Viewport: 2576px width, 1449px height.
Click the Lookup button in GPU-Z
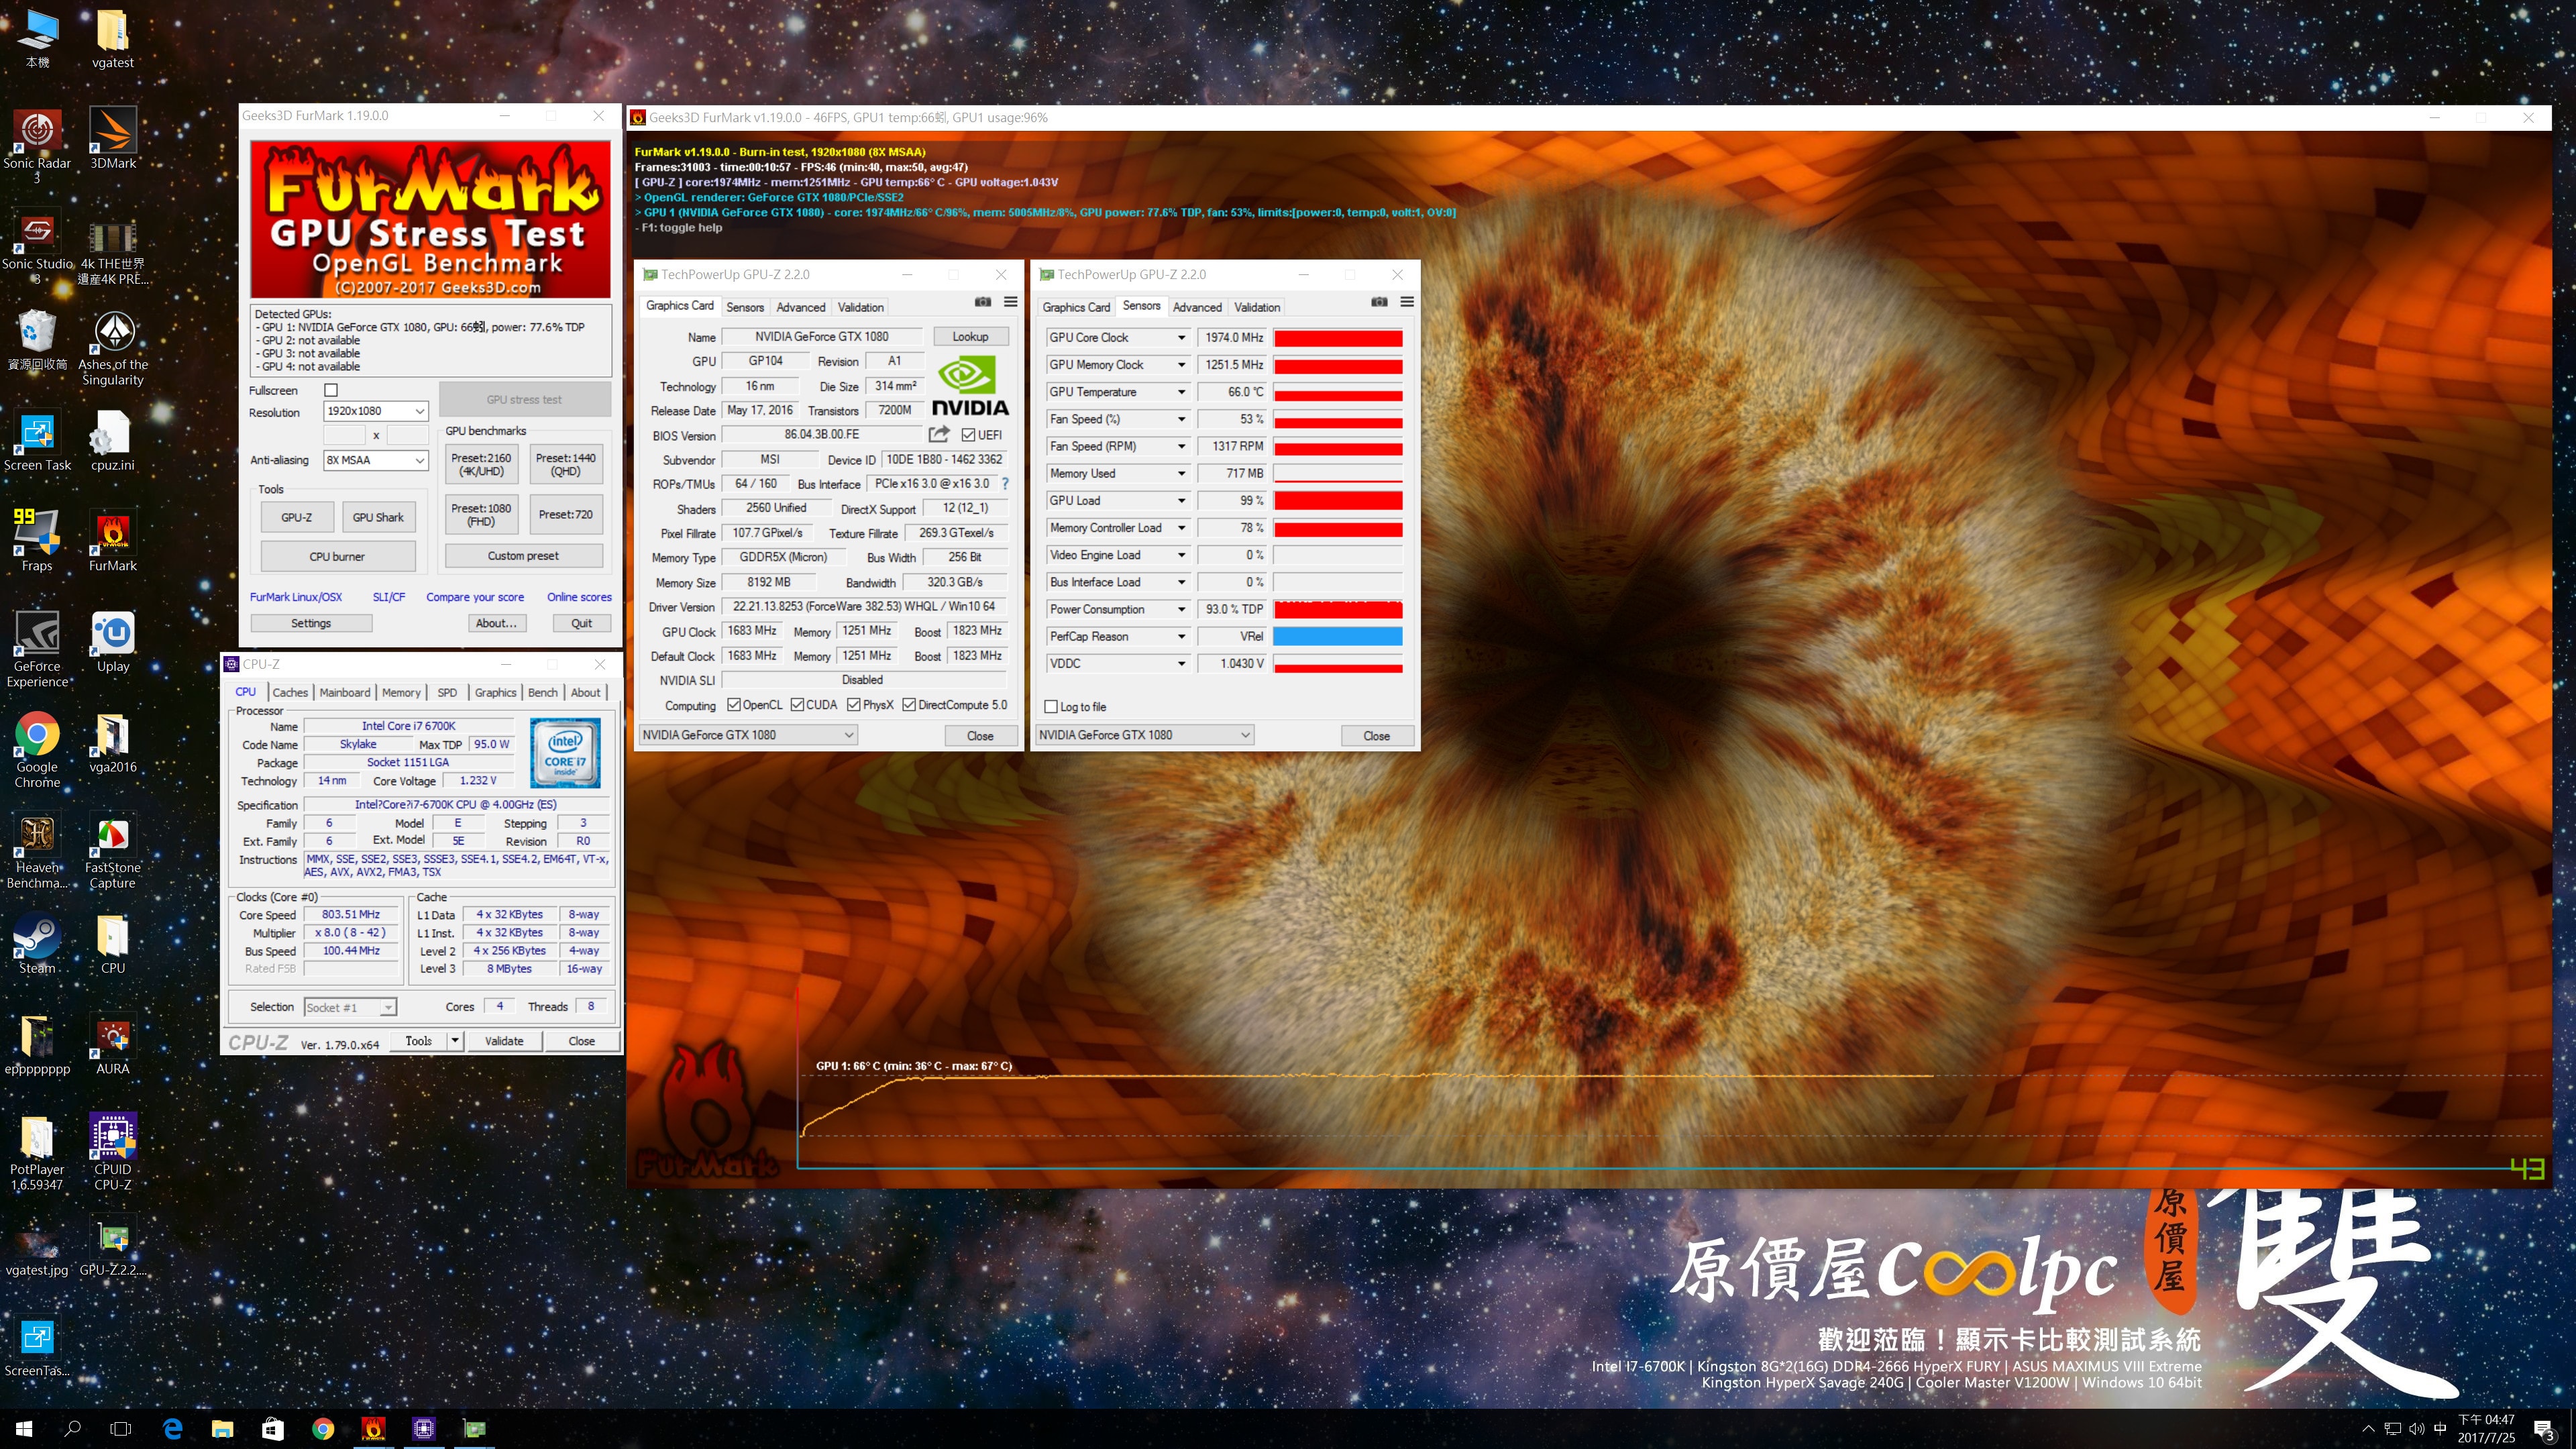click(x=970, y=337)
